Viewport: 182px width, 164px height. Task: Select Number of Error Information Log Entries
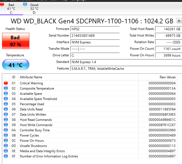[49, 156]
